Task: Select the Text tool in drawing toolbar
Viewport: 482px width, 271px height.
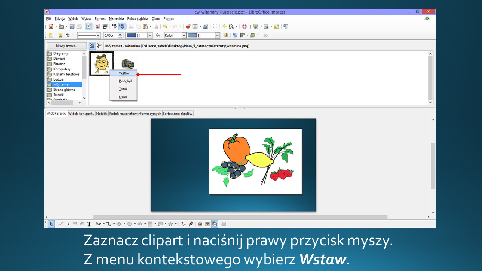Action: (x=89, y=224)
